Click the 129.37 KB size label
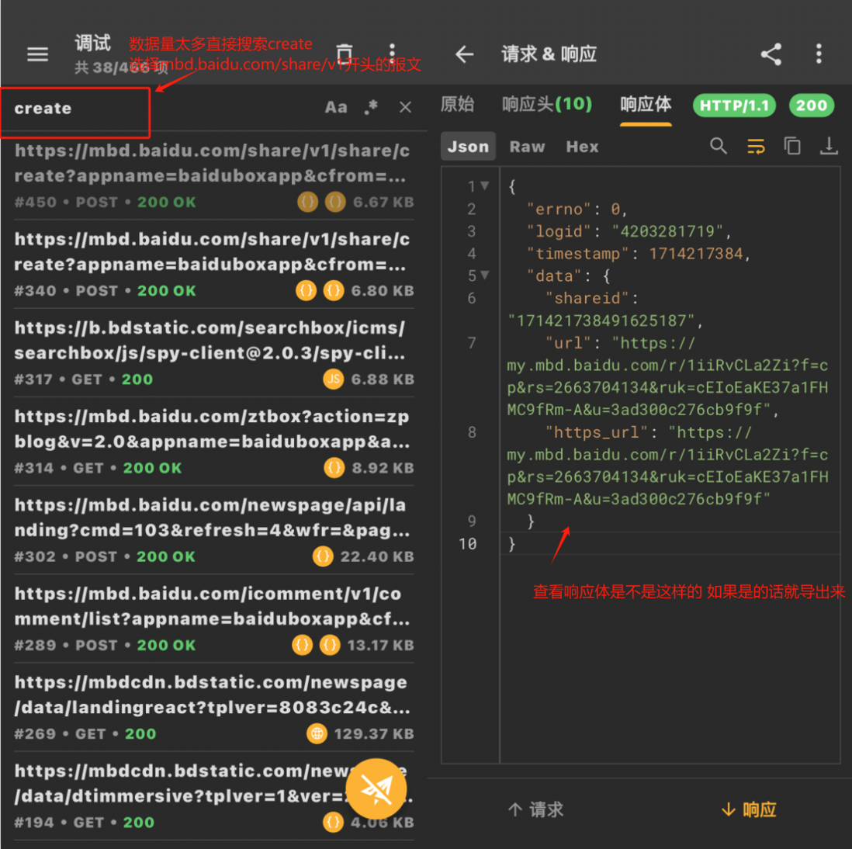The image size is (852, 849). tap(374, 733)
